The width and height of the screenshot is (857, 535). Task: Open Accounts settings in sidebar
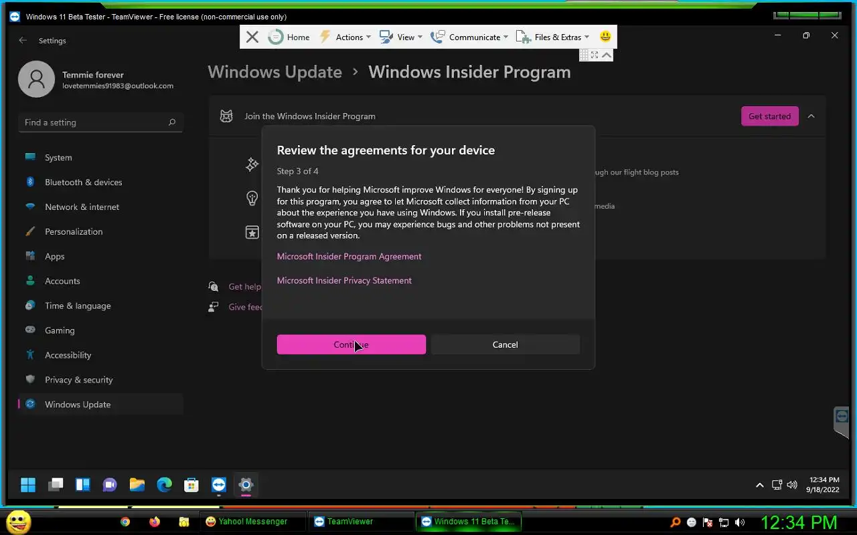100,281
